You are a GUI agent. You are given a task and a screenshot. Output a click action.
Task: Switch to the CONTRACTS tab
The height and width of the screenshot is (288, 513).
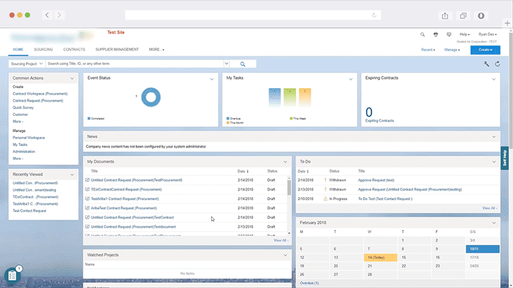click(x=74, y=50)
